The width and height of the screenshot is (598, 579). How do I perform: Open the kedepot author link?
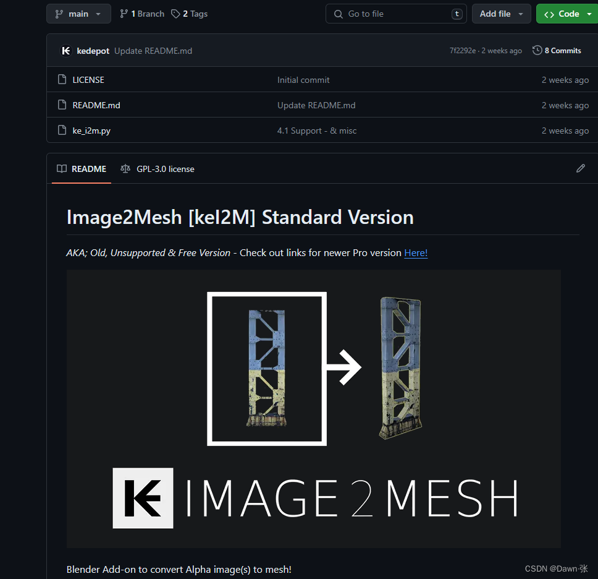pyautogui.click(x=93, y=51)
